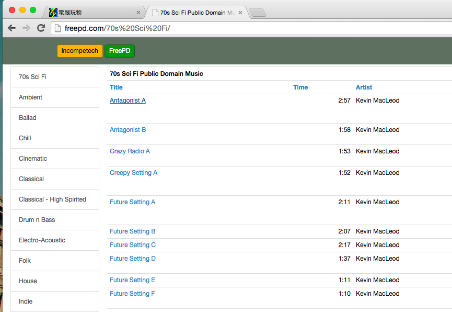452x312 pixels.
Task: Reload the page with refresh icon
Action: point(41,28)
